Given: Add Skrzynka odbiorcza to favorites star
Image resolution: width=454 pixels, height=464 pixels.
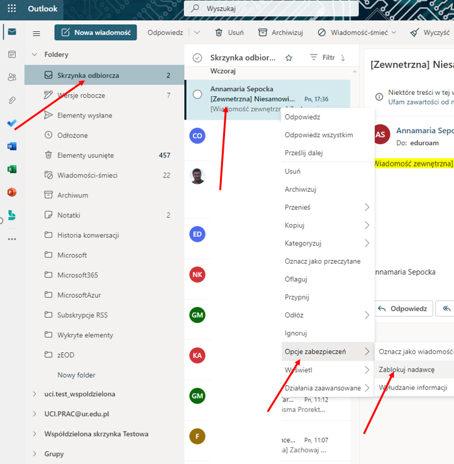Looking at the screenshot, I should (x=289, y=58).
